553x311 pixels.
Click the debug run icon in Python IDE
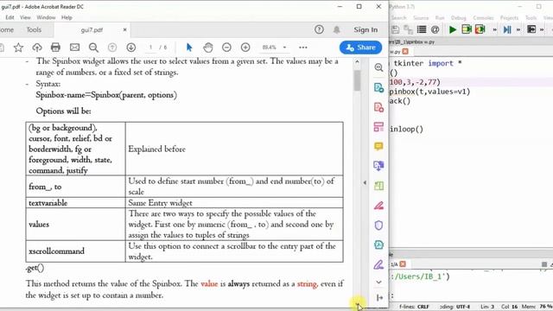point(467,29)
